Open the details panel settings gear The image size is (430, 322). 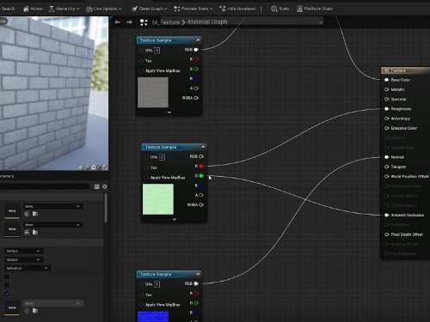(105, 187)
